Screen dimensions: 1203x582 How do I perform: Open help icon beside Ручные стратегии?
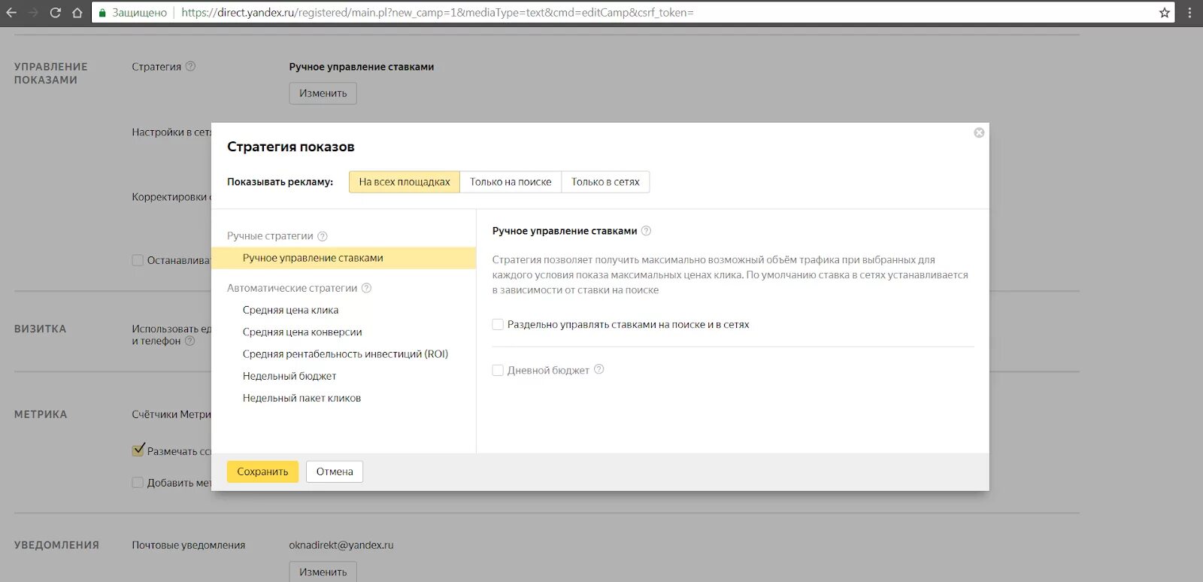click(x=323, y=236)
